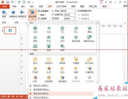
Task: Switch to the 开始 home tab
Action: pos(14,6)
